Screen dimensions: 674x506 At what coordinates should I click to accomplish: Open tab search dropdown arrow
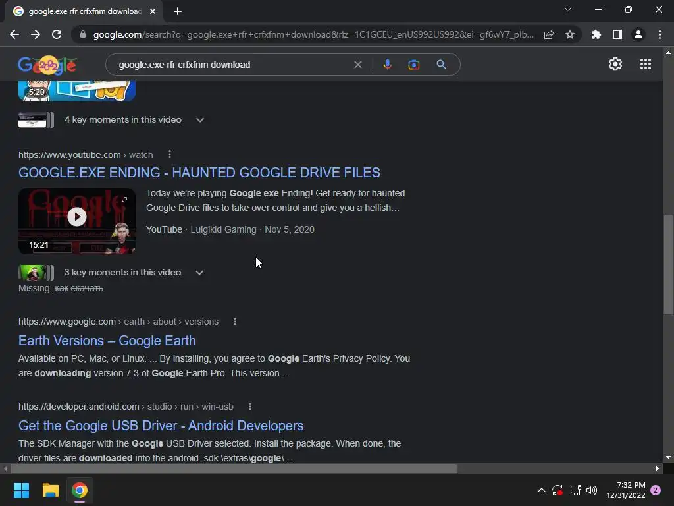click(x=568, y=9)
